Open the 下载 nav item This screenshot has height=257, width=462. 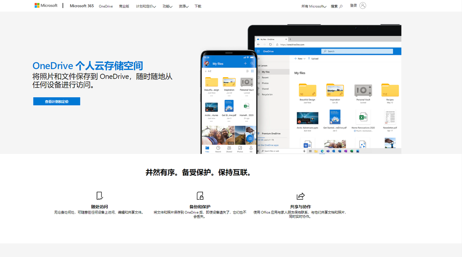198,7
